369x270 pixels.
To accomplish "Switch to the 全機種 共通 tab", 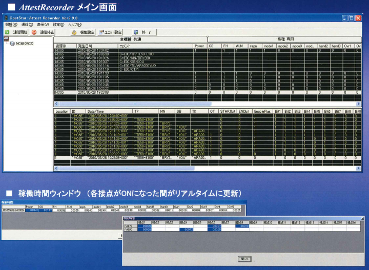I will pos(131,39).
